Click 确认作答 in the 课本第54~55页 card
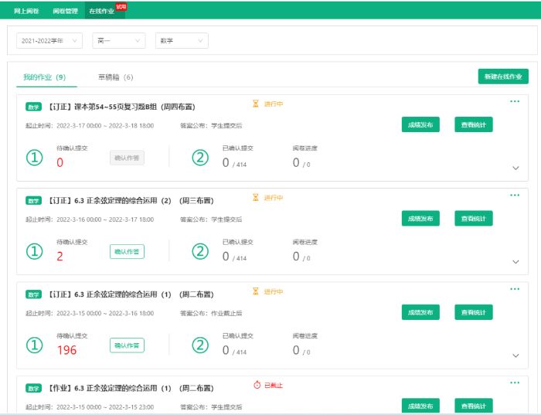Image resolution: width=541 pixels, height=415 pixels. click(127, 158)
